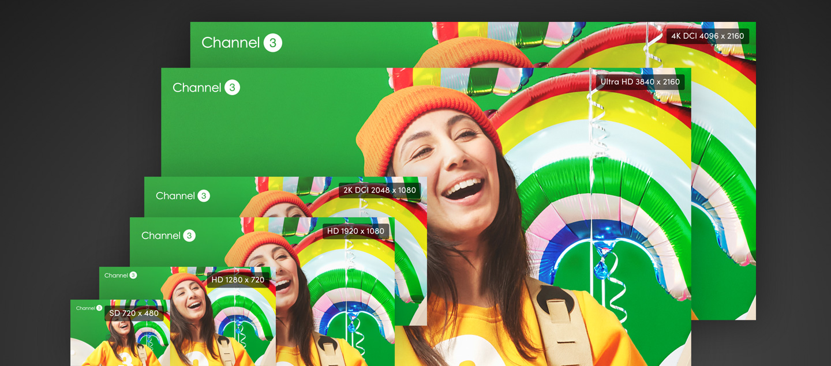831x366 pixels.
Task: Select the HD 1920 x 1080 label
Action: pos(355,231)
